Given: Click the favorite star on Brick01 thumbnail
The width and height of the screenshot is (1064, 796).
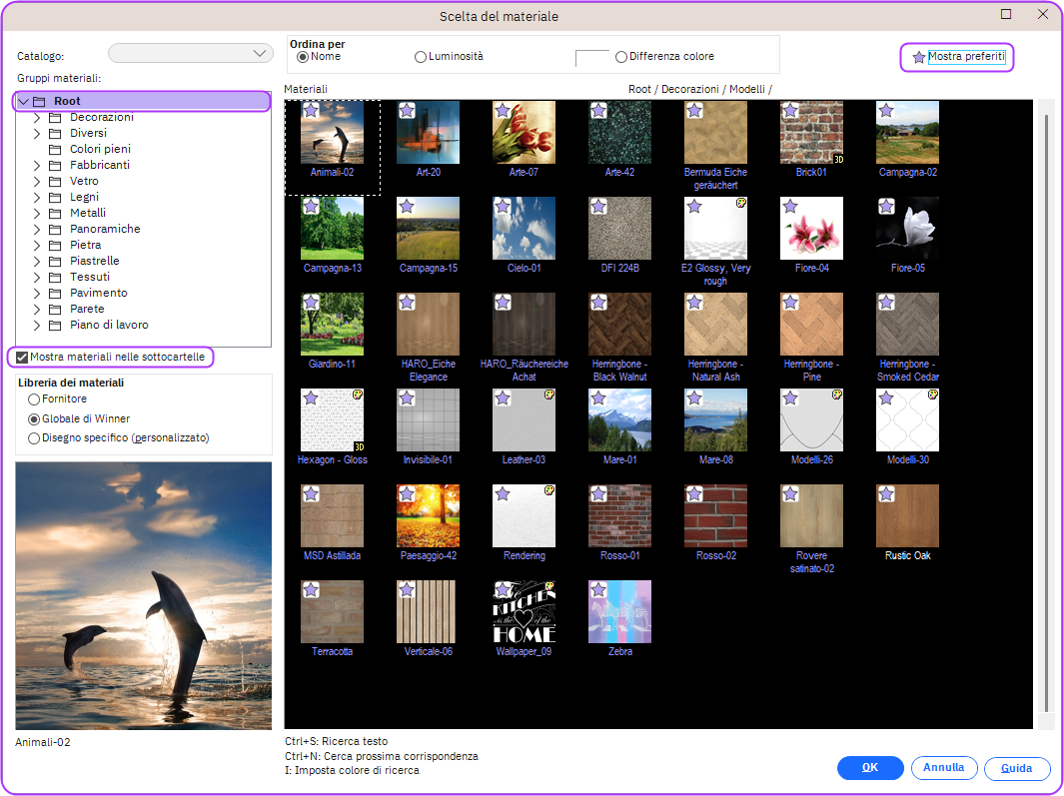Looking at the screenshot, I should (x=790, y=111).
